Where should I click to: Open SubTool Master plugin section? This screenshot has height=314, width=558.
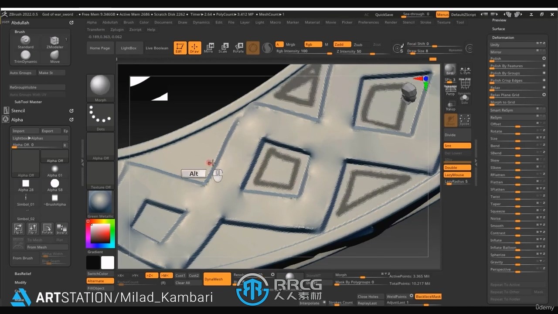point(28,102)
